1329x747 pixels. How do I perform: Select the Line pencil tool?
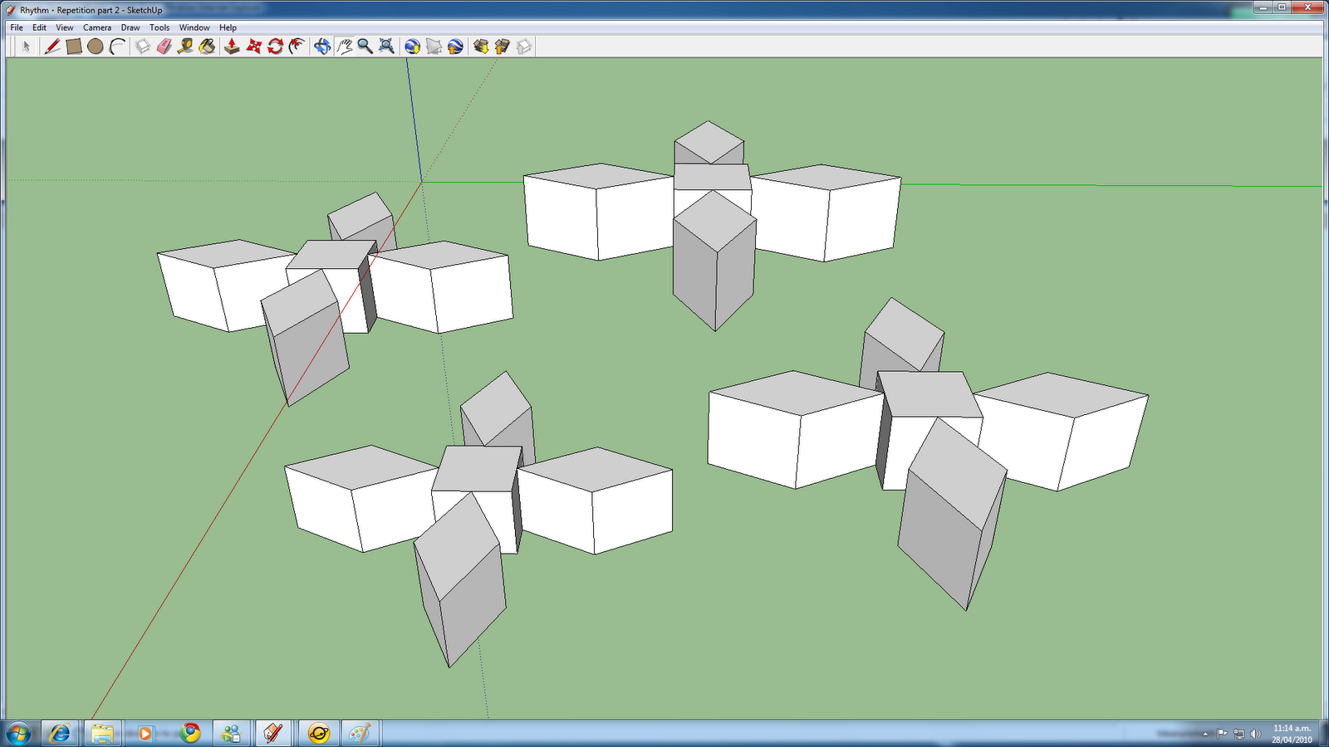[52, 46]
